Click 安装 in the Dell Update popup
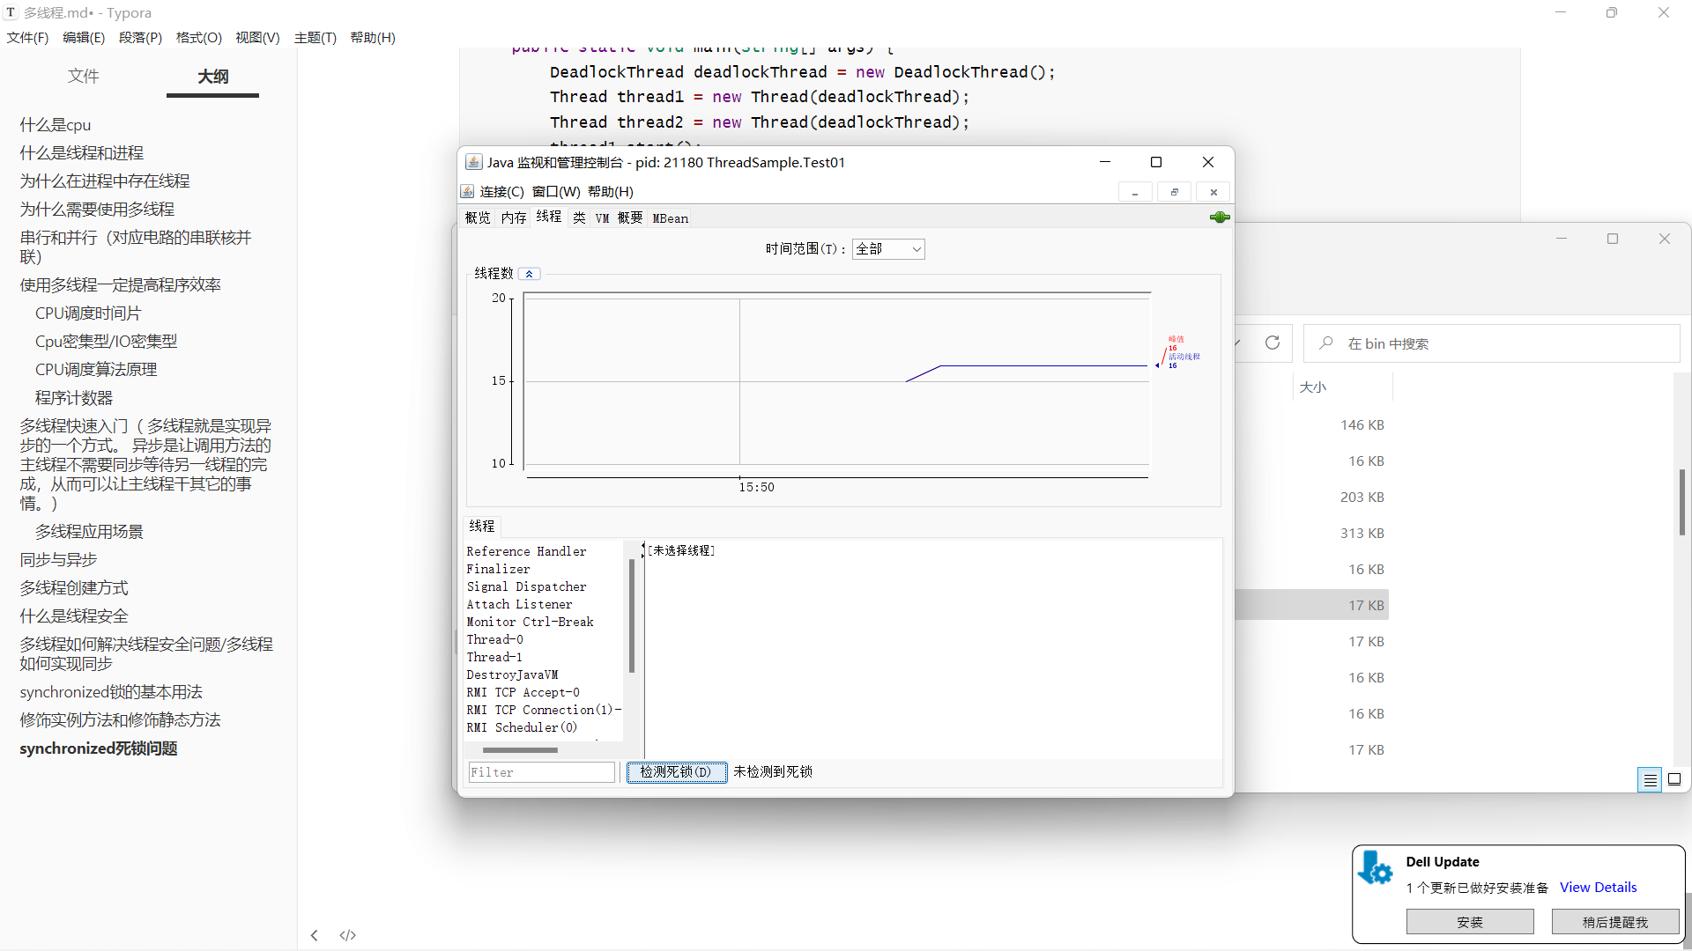Screen dimensions: 1692x951 [x=1469, y=922]
